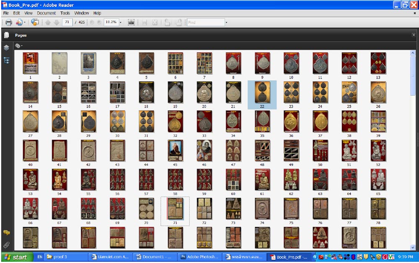
Task: Open the zoom level dropdown arrow
Action: coord(121,22)
